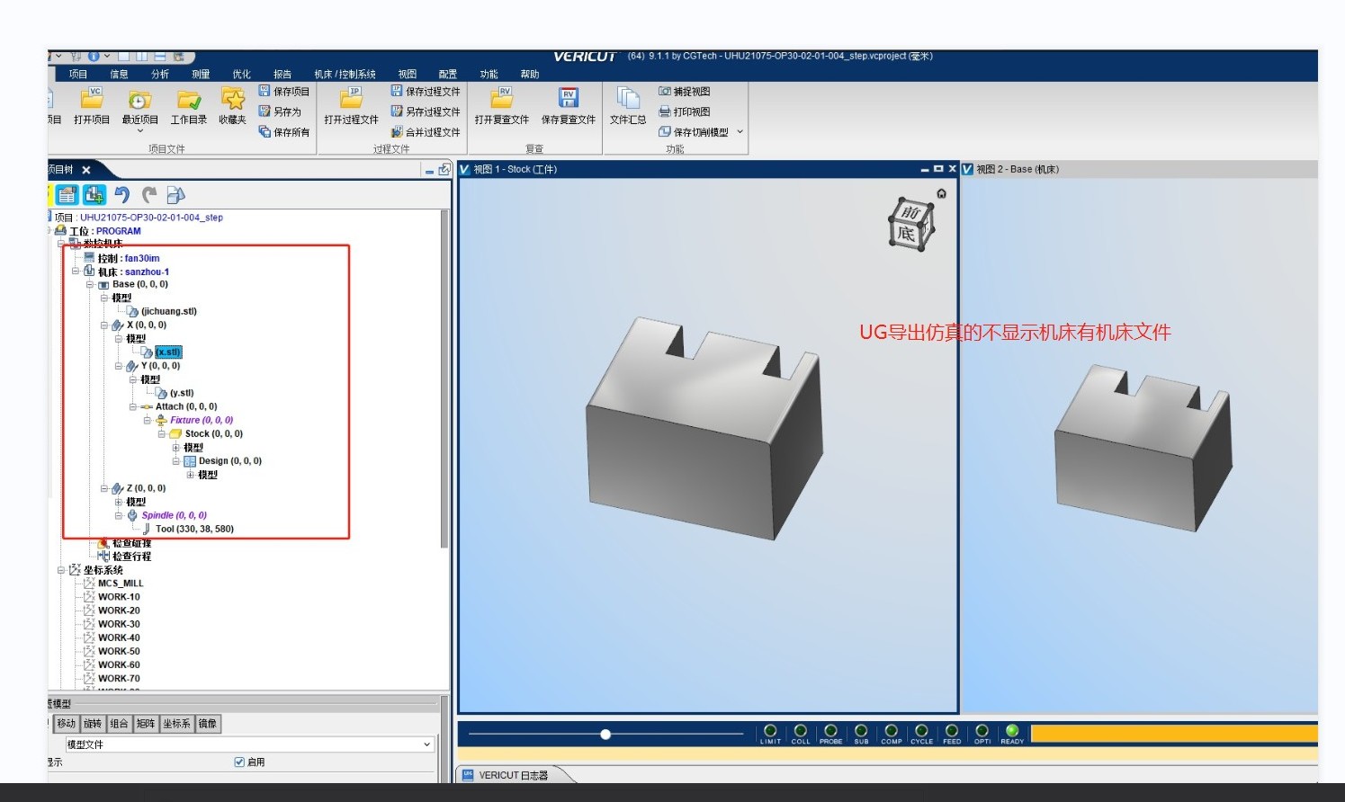Toggle the COMP status light
Image resolution: width=1345 pixels, height=802 pixels.
(x=892, y=730)
